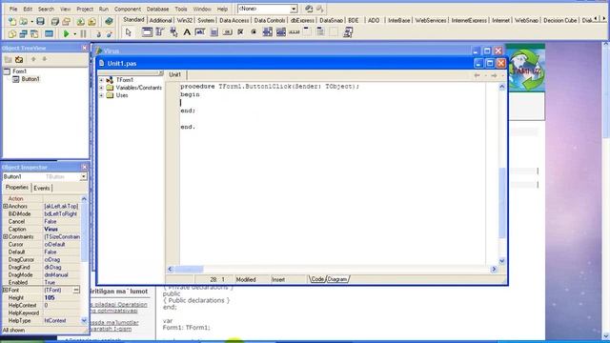The image size is (610, 343).
Task: Save the file with the floppy icon
Action: click(40, 21)
